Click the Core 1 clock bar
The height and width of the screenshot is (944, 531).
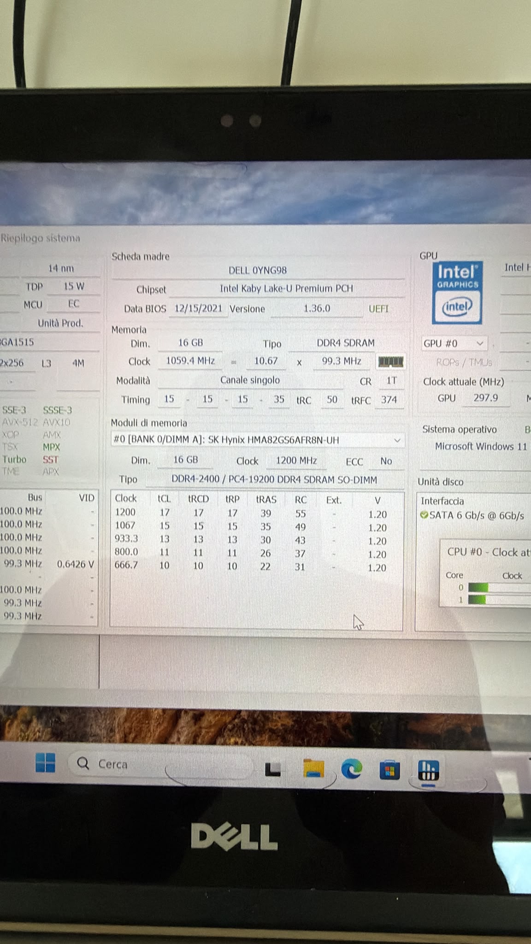point(499,599)
